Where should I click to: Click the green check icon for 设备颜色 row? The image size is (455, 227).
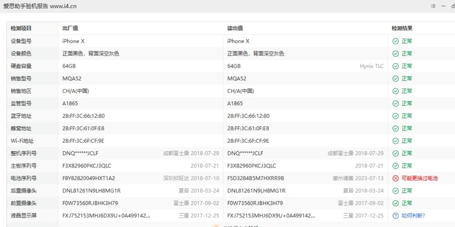[x=395, y=53]
